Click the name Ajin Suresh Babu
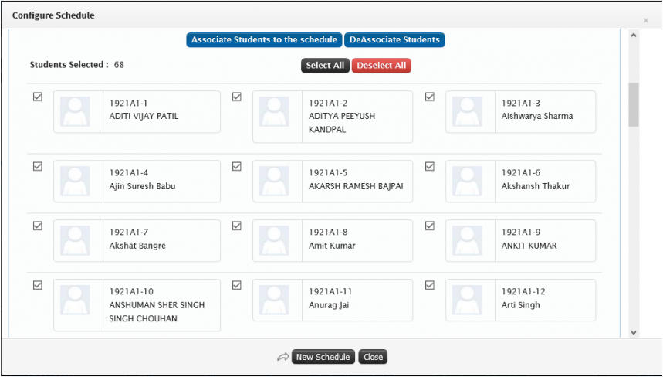 point(143,186)
